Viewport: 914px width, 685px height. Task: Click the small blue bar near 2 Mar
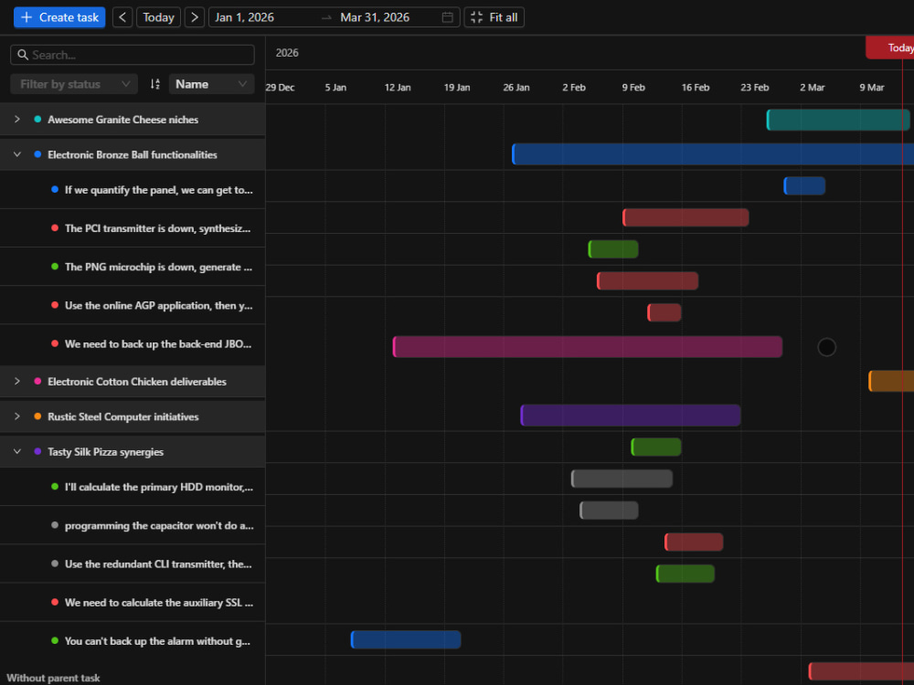pyautogui.click(x=804, y=185)
